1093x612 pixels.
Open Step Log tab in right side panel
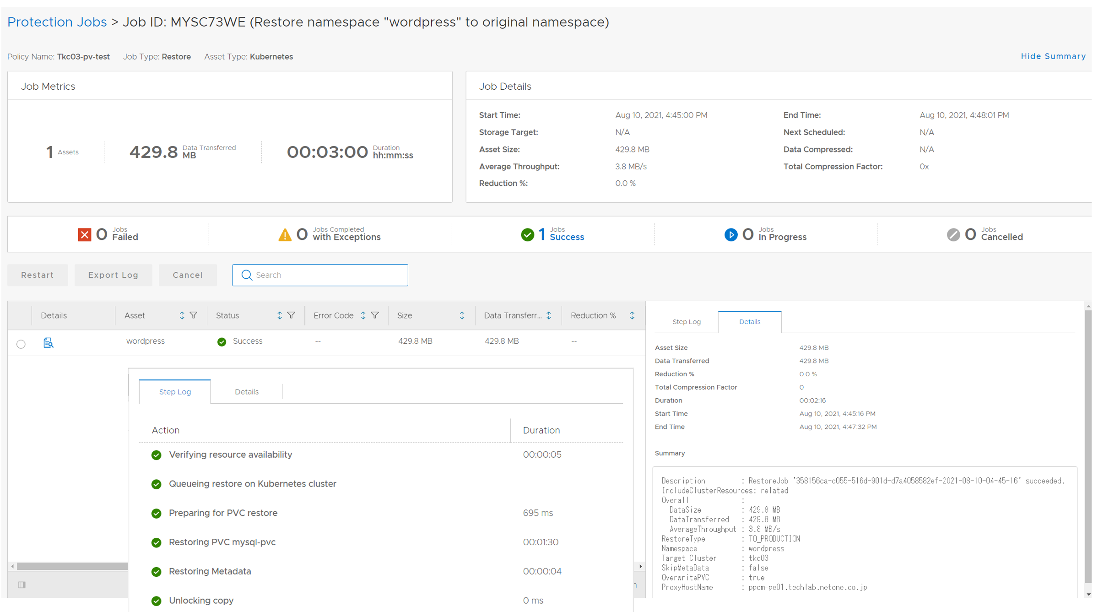pos(687,322)
